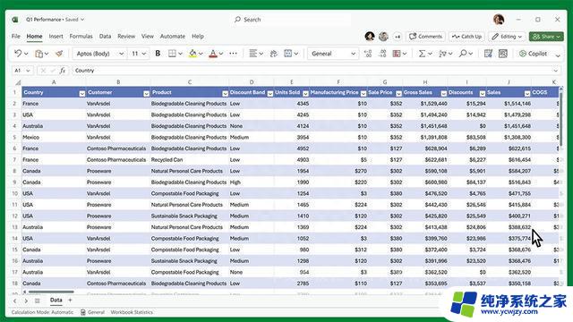Expand the ribbon chevron at far right

[x=558, y=55]
